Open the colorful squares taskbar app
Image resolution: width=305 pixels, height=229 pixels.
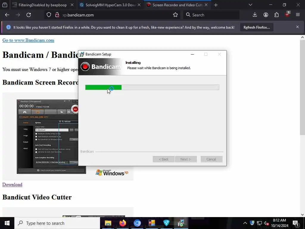coord(152,223)
